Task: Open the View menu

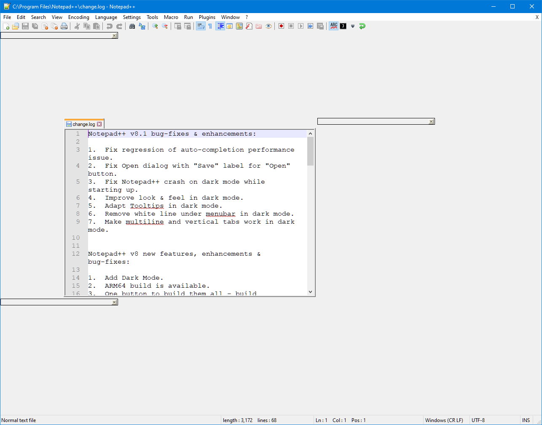Action: [57, 17]
